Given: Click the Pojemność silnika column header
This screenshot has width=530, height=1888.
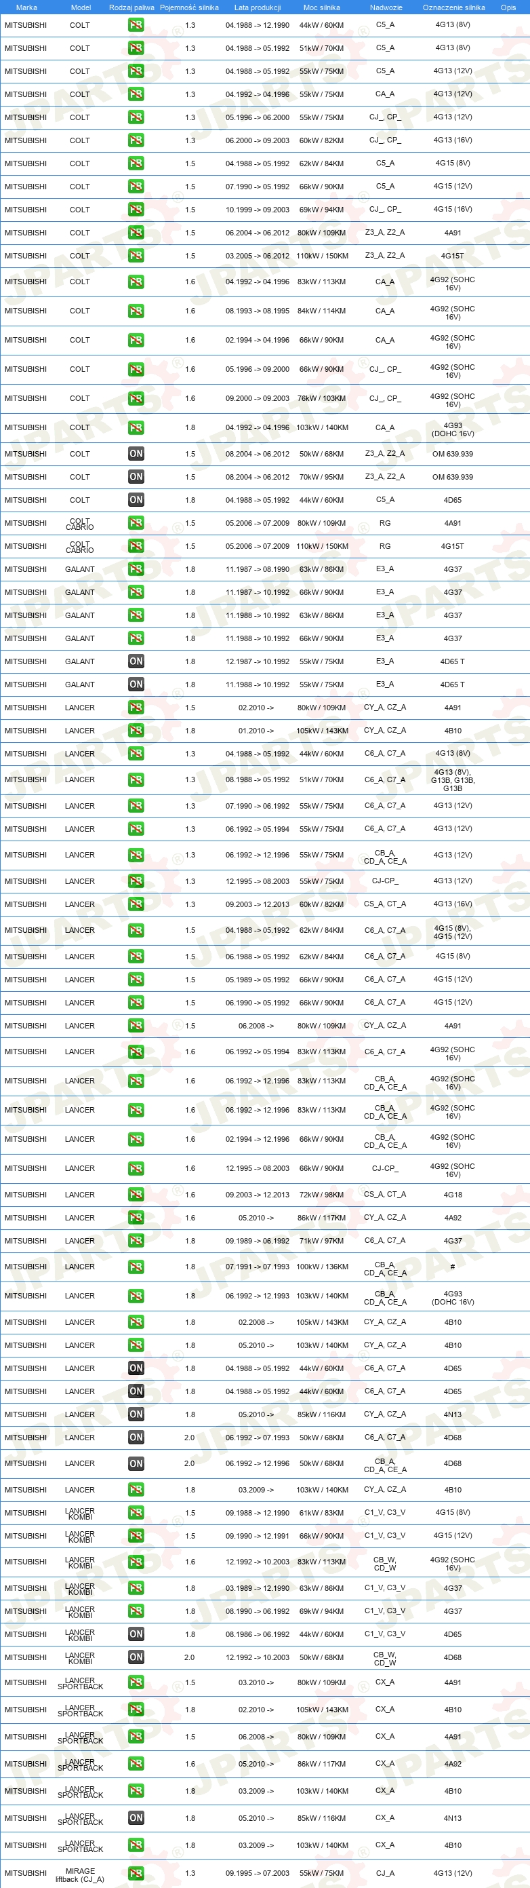Looking at the screenshot, I should 190,7.
